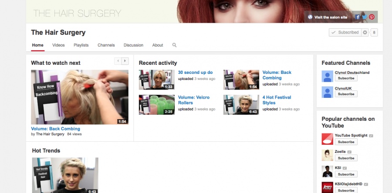Click the channel search magnifier icon
Screen dimensions: 392x193
174,45
